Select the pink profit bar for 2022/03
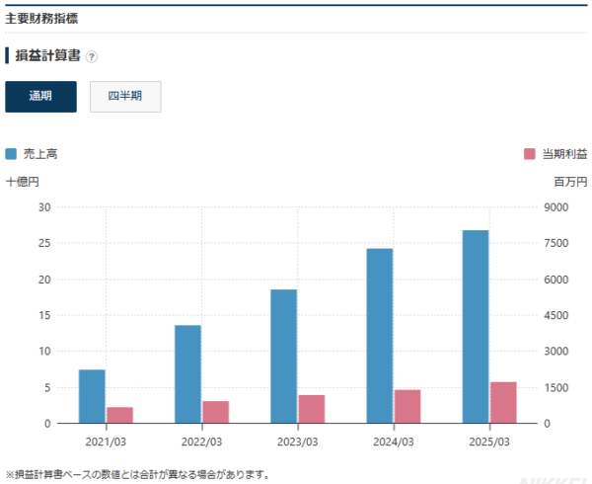 pyautogui.click(x=215, y=412)
